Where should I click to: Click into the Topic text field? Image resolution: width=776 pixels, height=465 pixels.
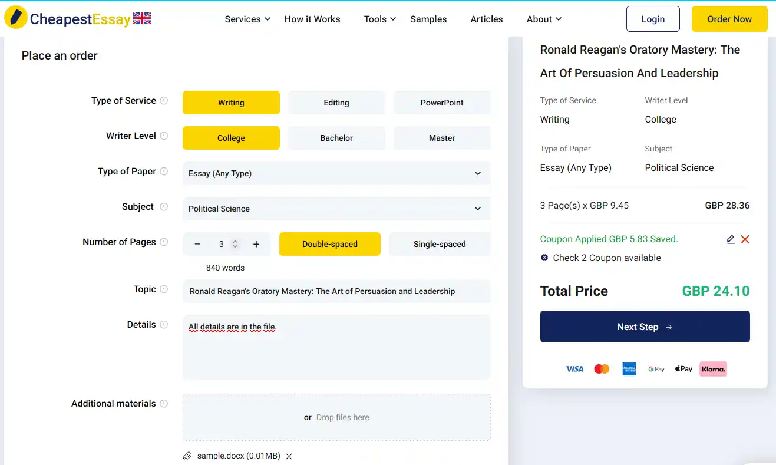pyautogui.click(x=336, y=291)
